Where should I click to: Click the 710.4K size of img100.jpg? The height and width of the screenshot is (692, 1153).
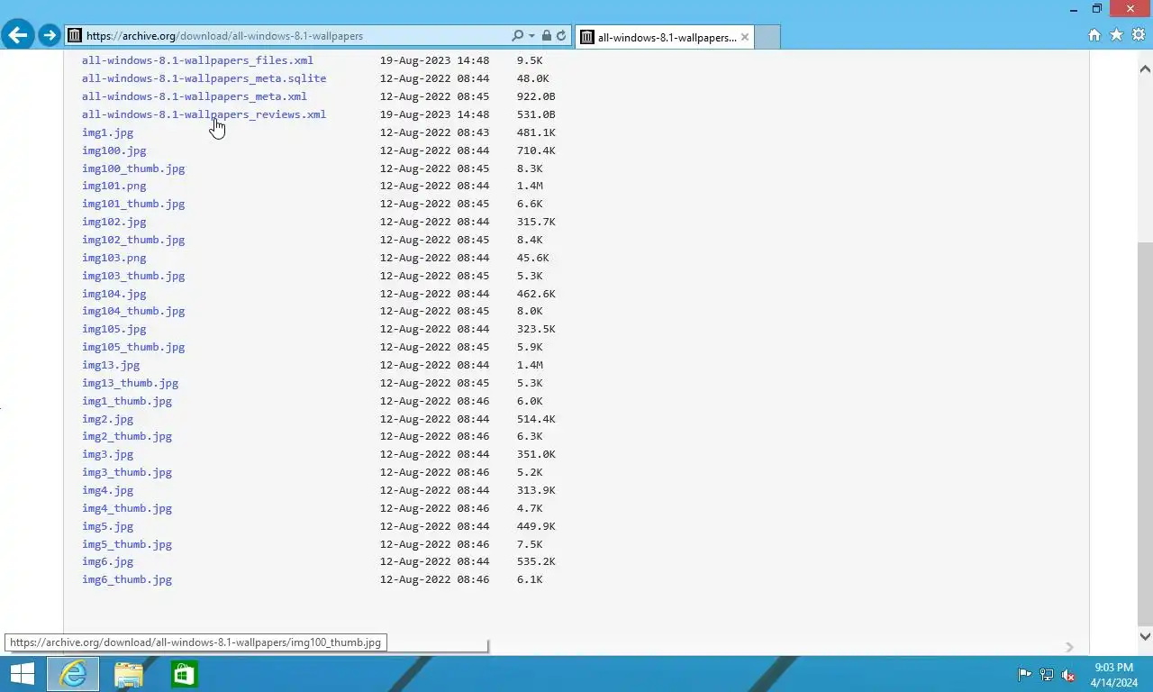tap(536, 150)
